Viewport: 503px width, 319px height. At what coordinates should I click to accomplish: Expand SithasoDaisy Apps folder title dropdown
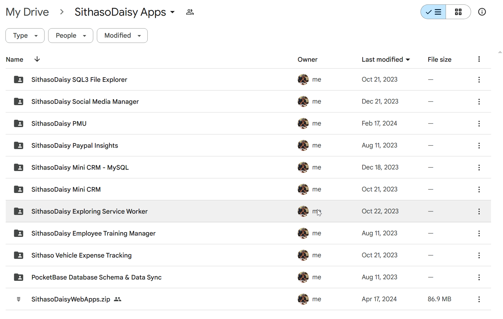[172, 12]
